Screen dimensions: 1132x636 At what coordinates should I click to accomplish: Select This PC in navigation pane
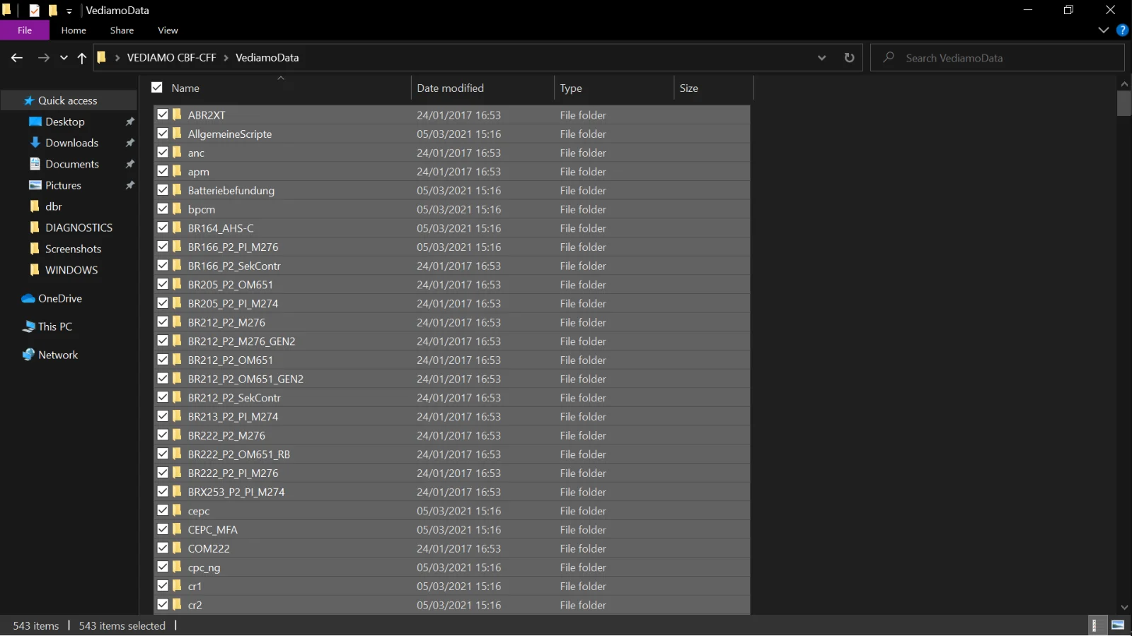(x=55, y=326)
